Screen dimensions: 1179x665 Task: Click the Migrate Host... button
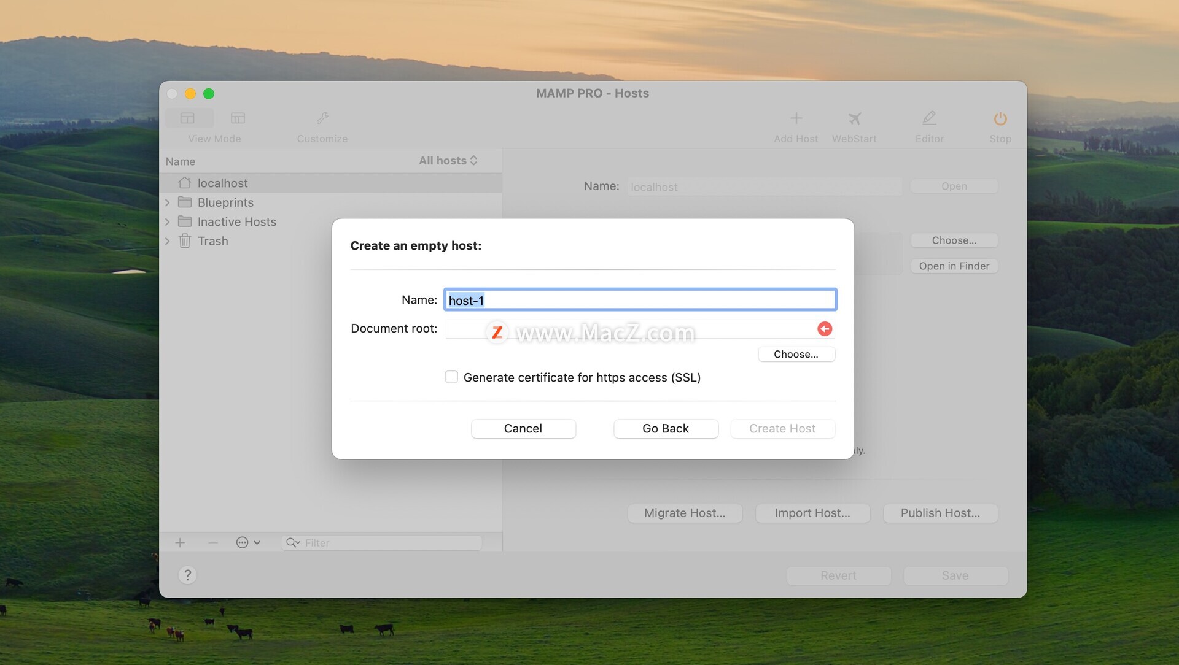(x=685, y=513)
